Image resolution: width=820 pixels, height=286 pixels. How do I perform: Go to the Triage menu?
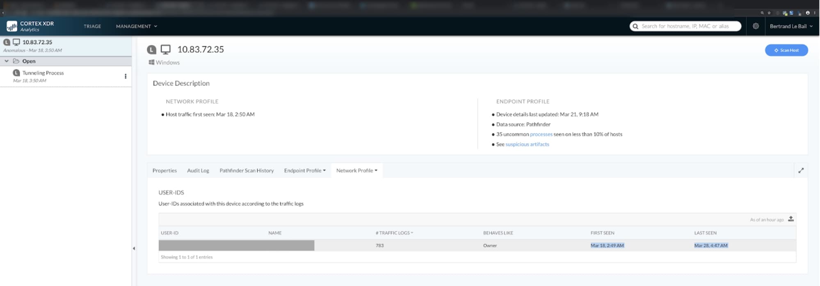pos(92,26)
